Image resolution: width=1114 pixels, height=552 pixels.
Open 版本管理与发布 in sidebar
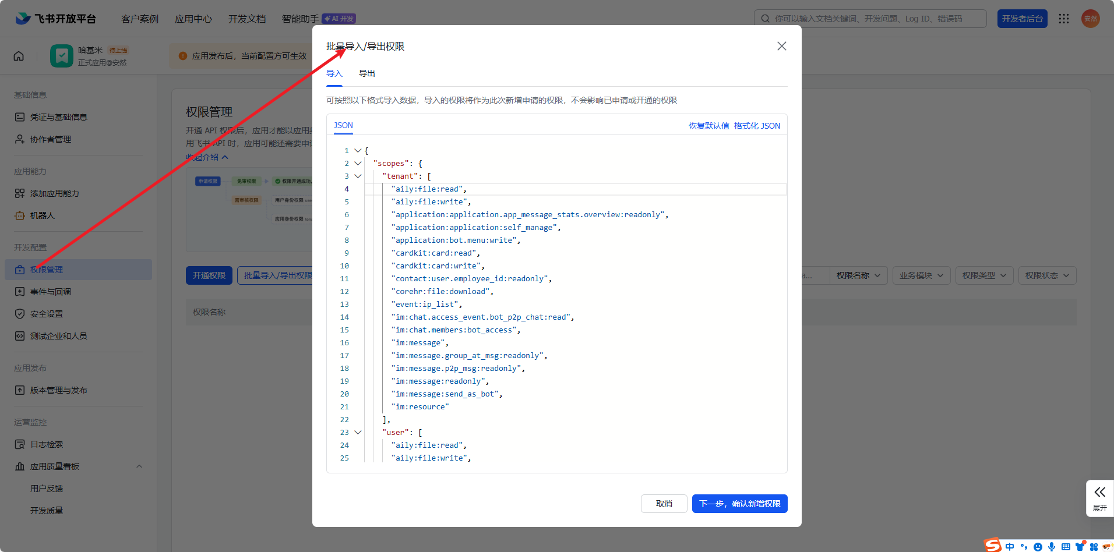78,390
